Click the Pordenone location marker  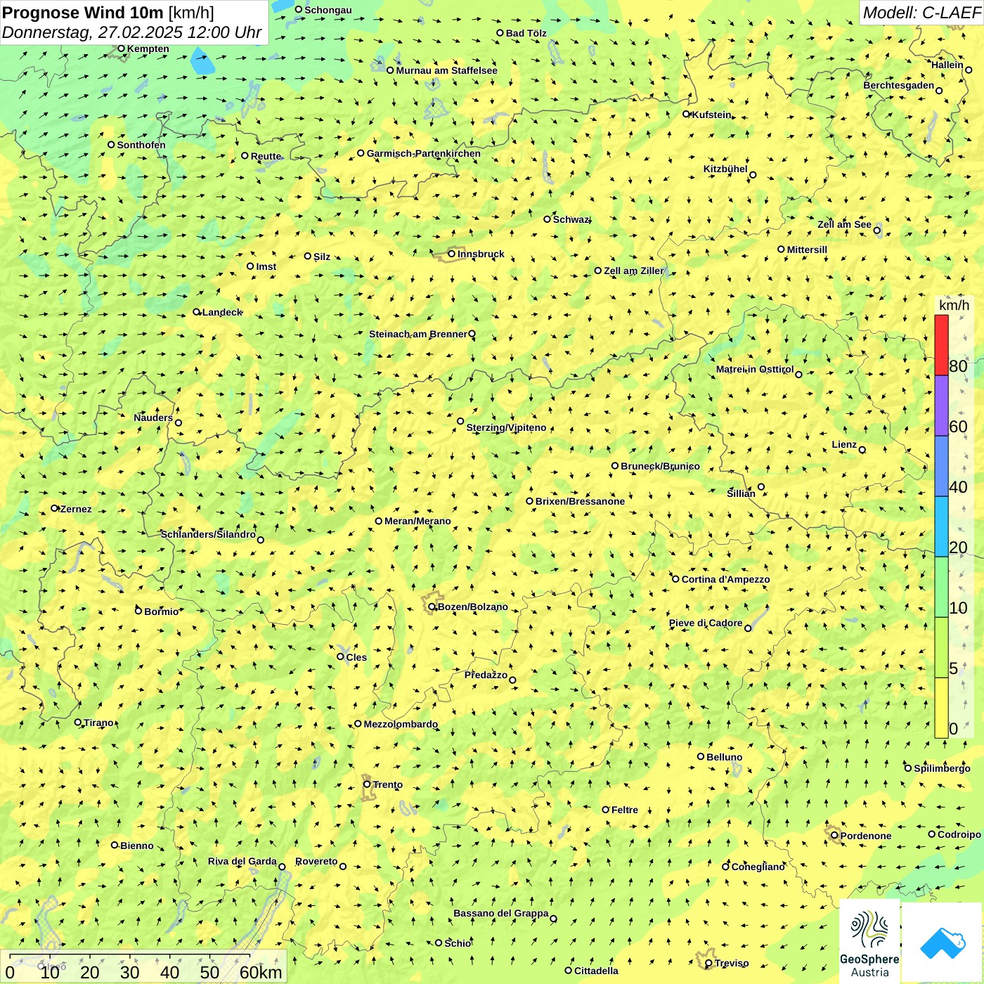(x=834, y=835)
